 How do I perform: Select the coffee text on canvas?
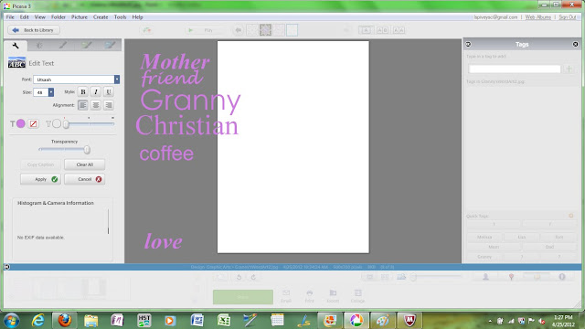166,154
